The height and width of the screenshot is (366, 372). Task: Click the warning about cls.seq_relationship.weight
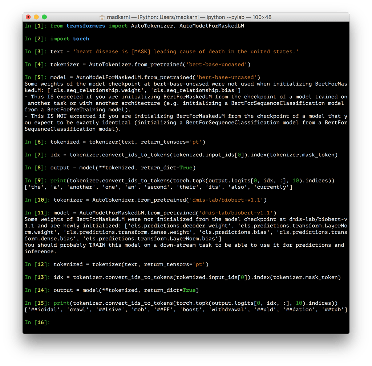point(102,90)
